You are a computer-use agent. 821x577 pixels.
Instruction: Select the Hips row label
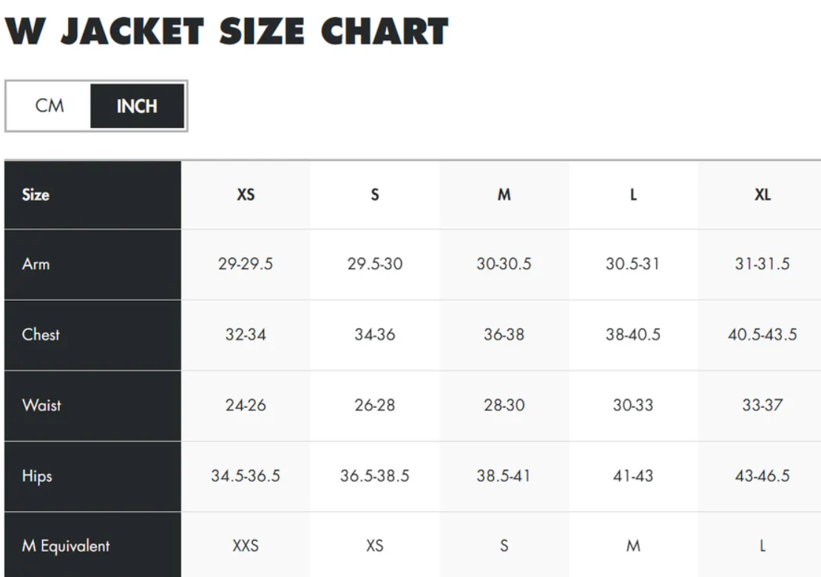[37, 476]
